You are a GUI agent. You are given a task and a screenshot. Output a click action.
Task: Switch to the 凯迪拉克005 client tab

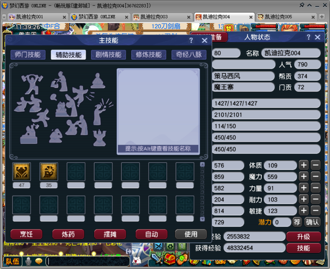pos(286,17)
